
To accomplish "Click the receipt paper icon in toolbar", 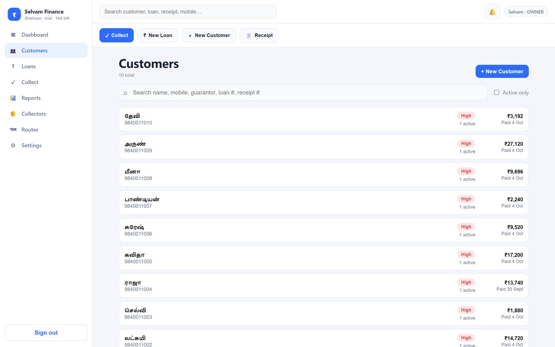I will click(x=249, y=35).
